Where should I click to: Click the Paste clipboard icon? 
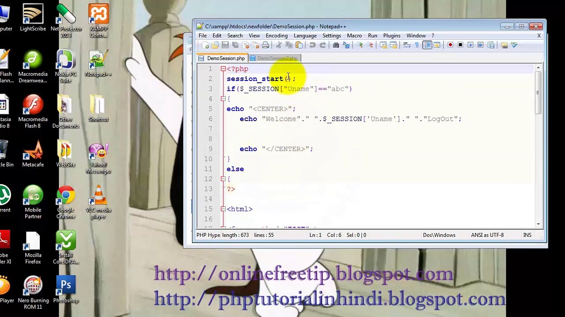[299, 45]
